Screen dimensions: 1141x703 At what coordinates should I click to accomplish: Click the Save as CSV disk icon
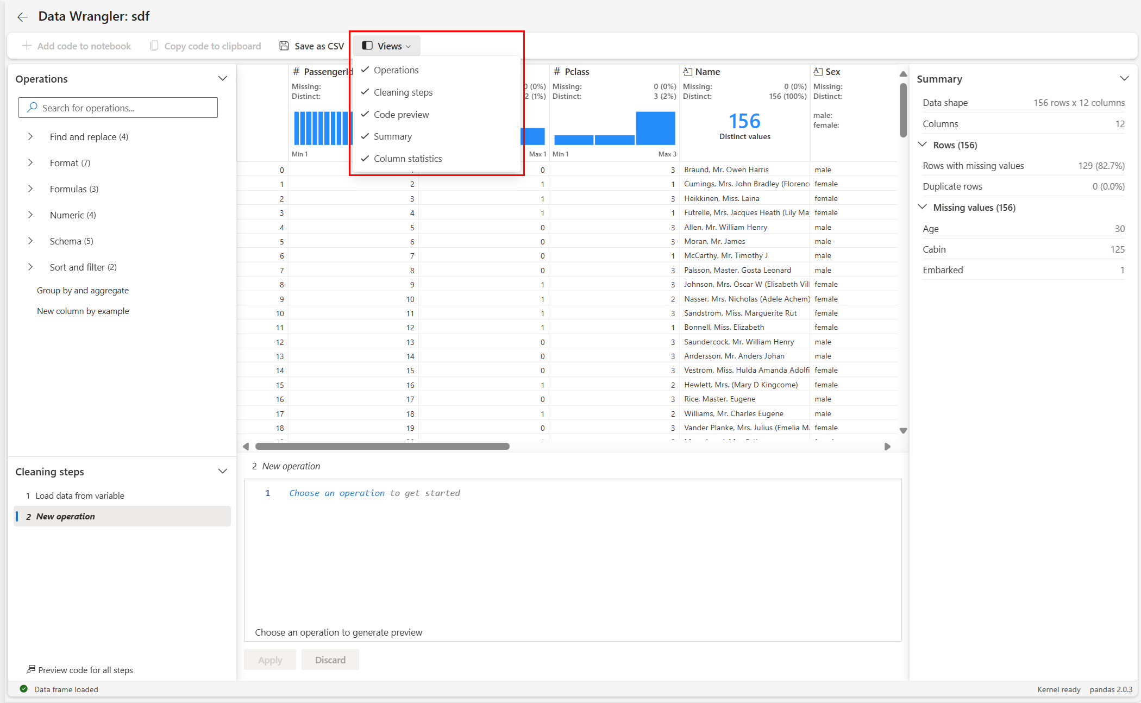(x=284, y=46)
